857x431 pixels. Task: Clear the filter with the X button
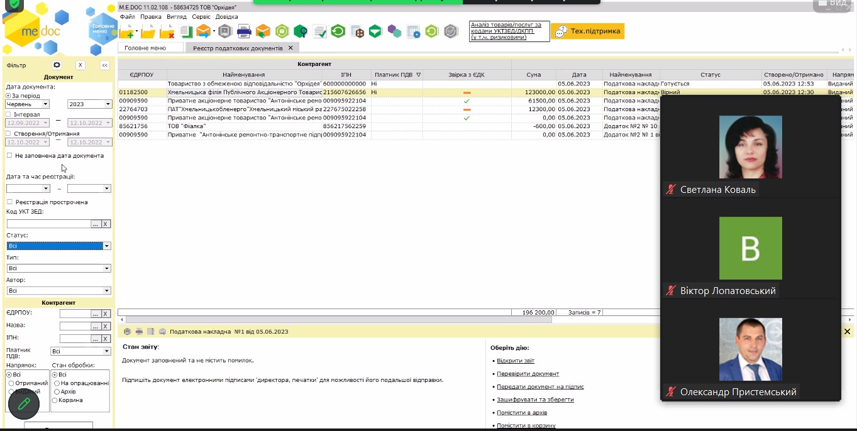point(80,65)
